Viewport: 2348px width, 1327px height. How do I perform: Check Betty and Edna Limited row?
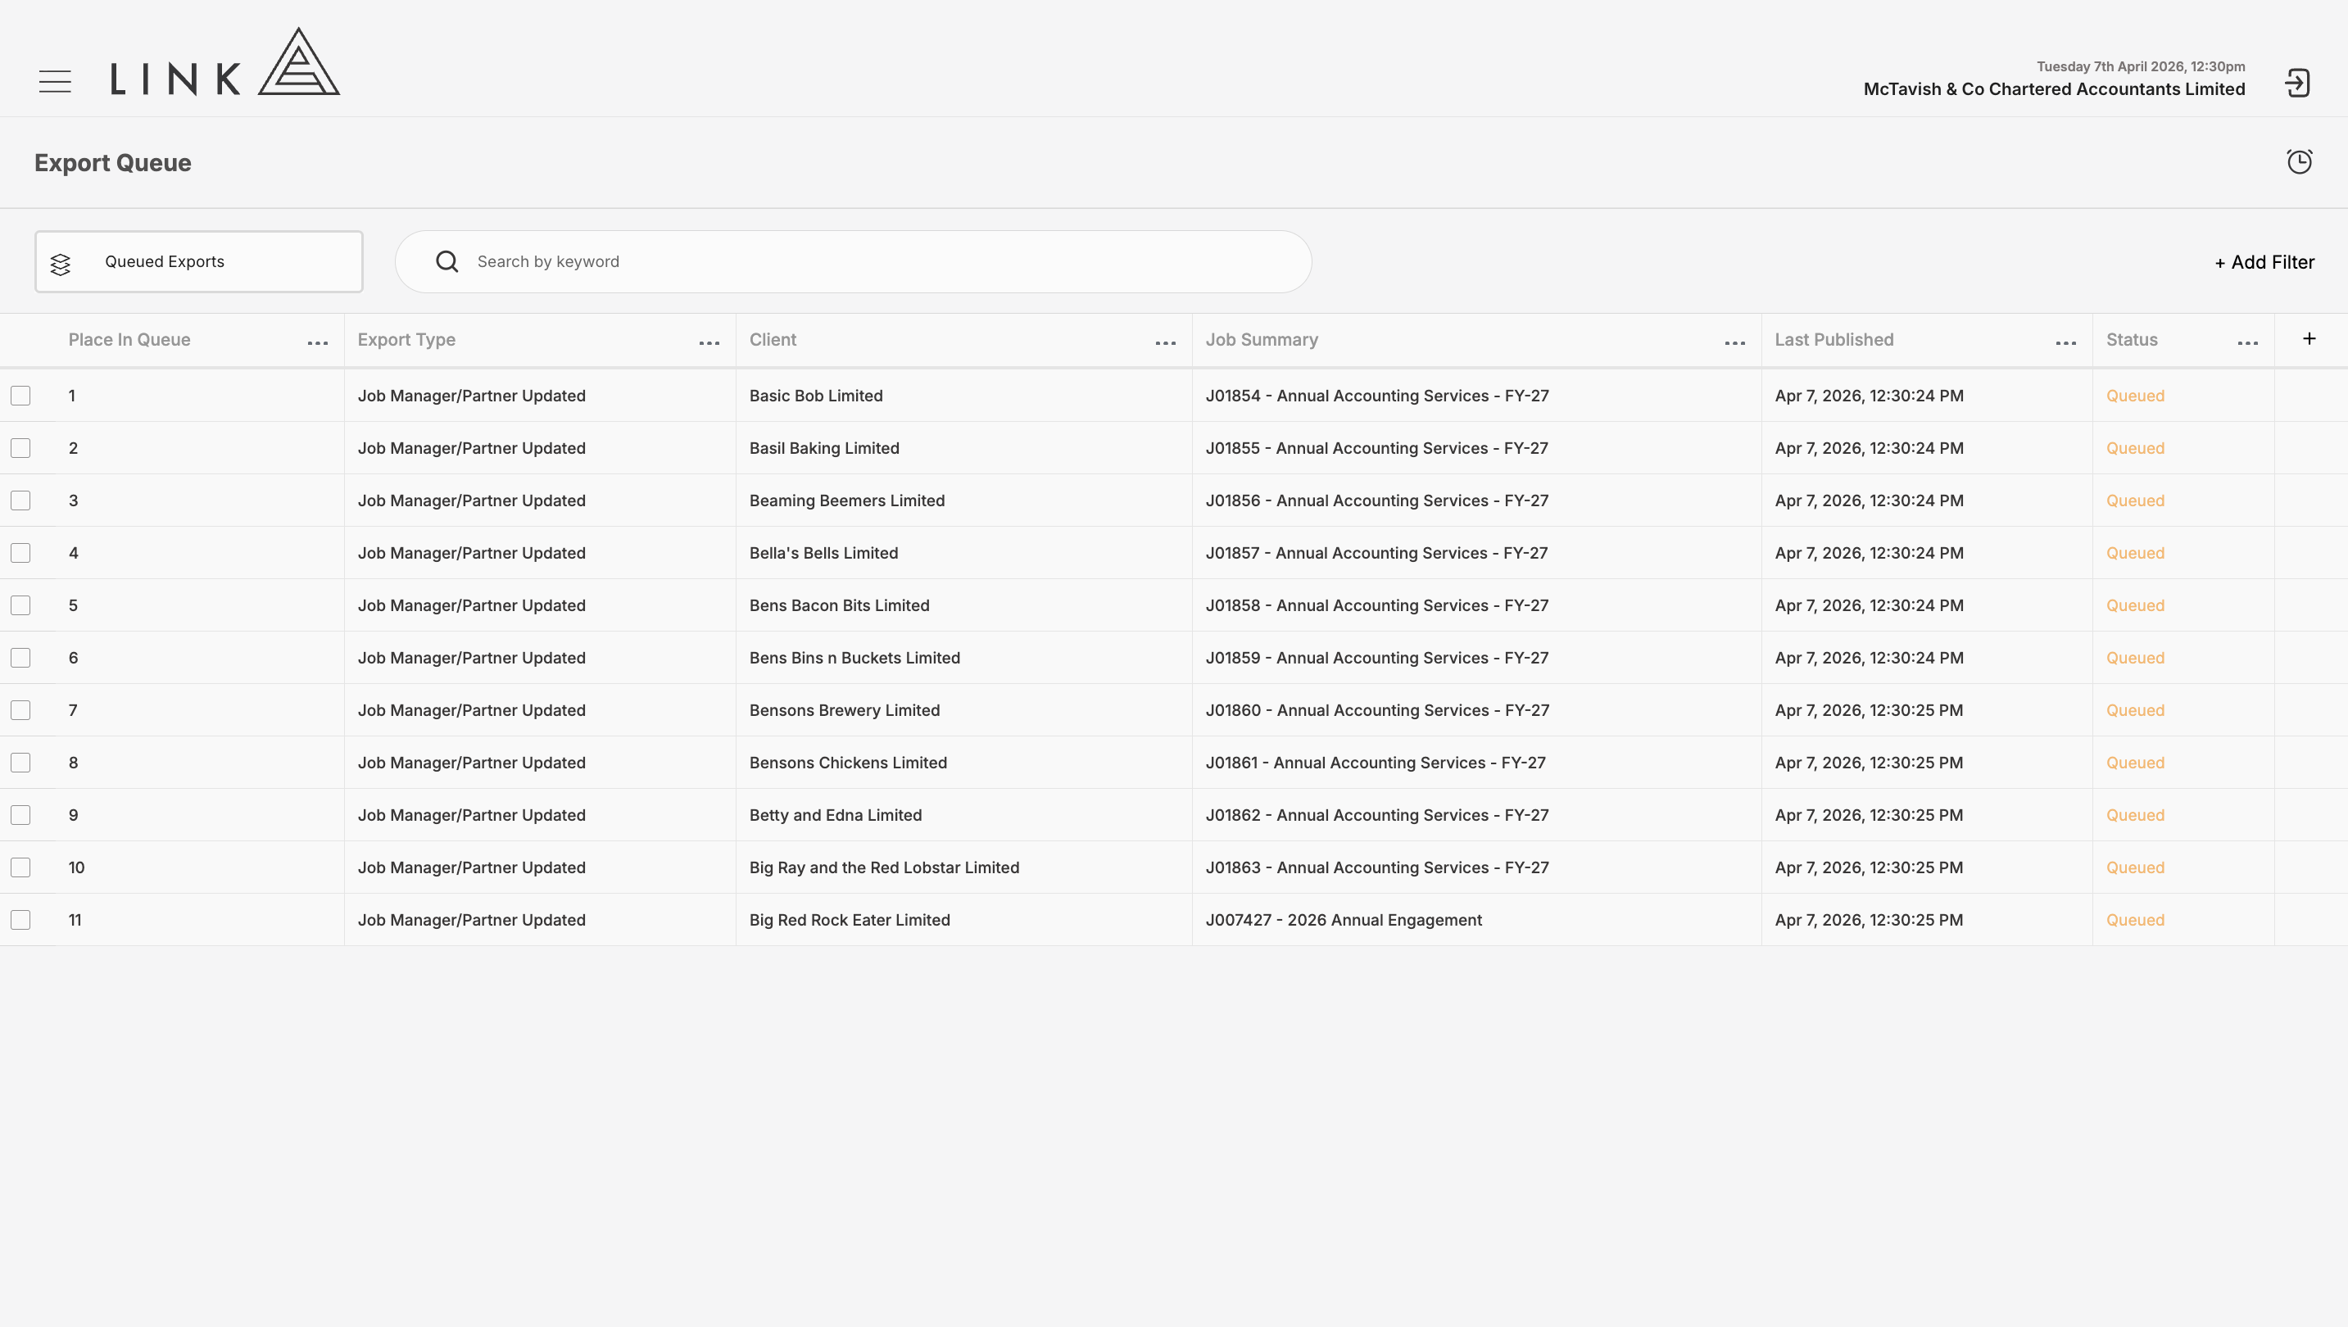click(20, 815)
